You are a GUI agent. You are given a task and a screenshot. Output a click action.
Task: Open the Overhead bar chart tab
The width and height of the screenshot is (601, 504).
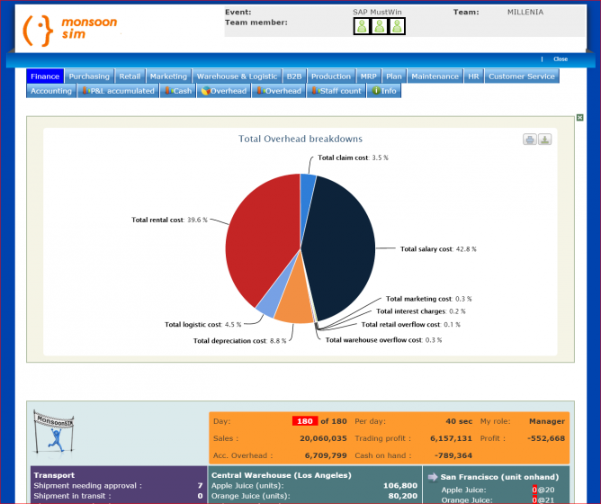pos(279,91)
